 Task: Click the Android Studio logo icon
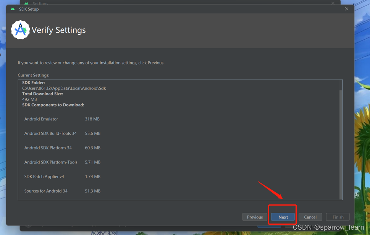[20, 30]
